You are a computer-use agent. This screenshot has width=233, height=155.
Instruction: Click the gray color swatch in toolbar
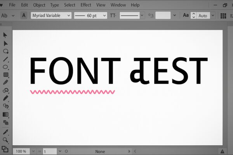coord(163,15)
